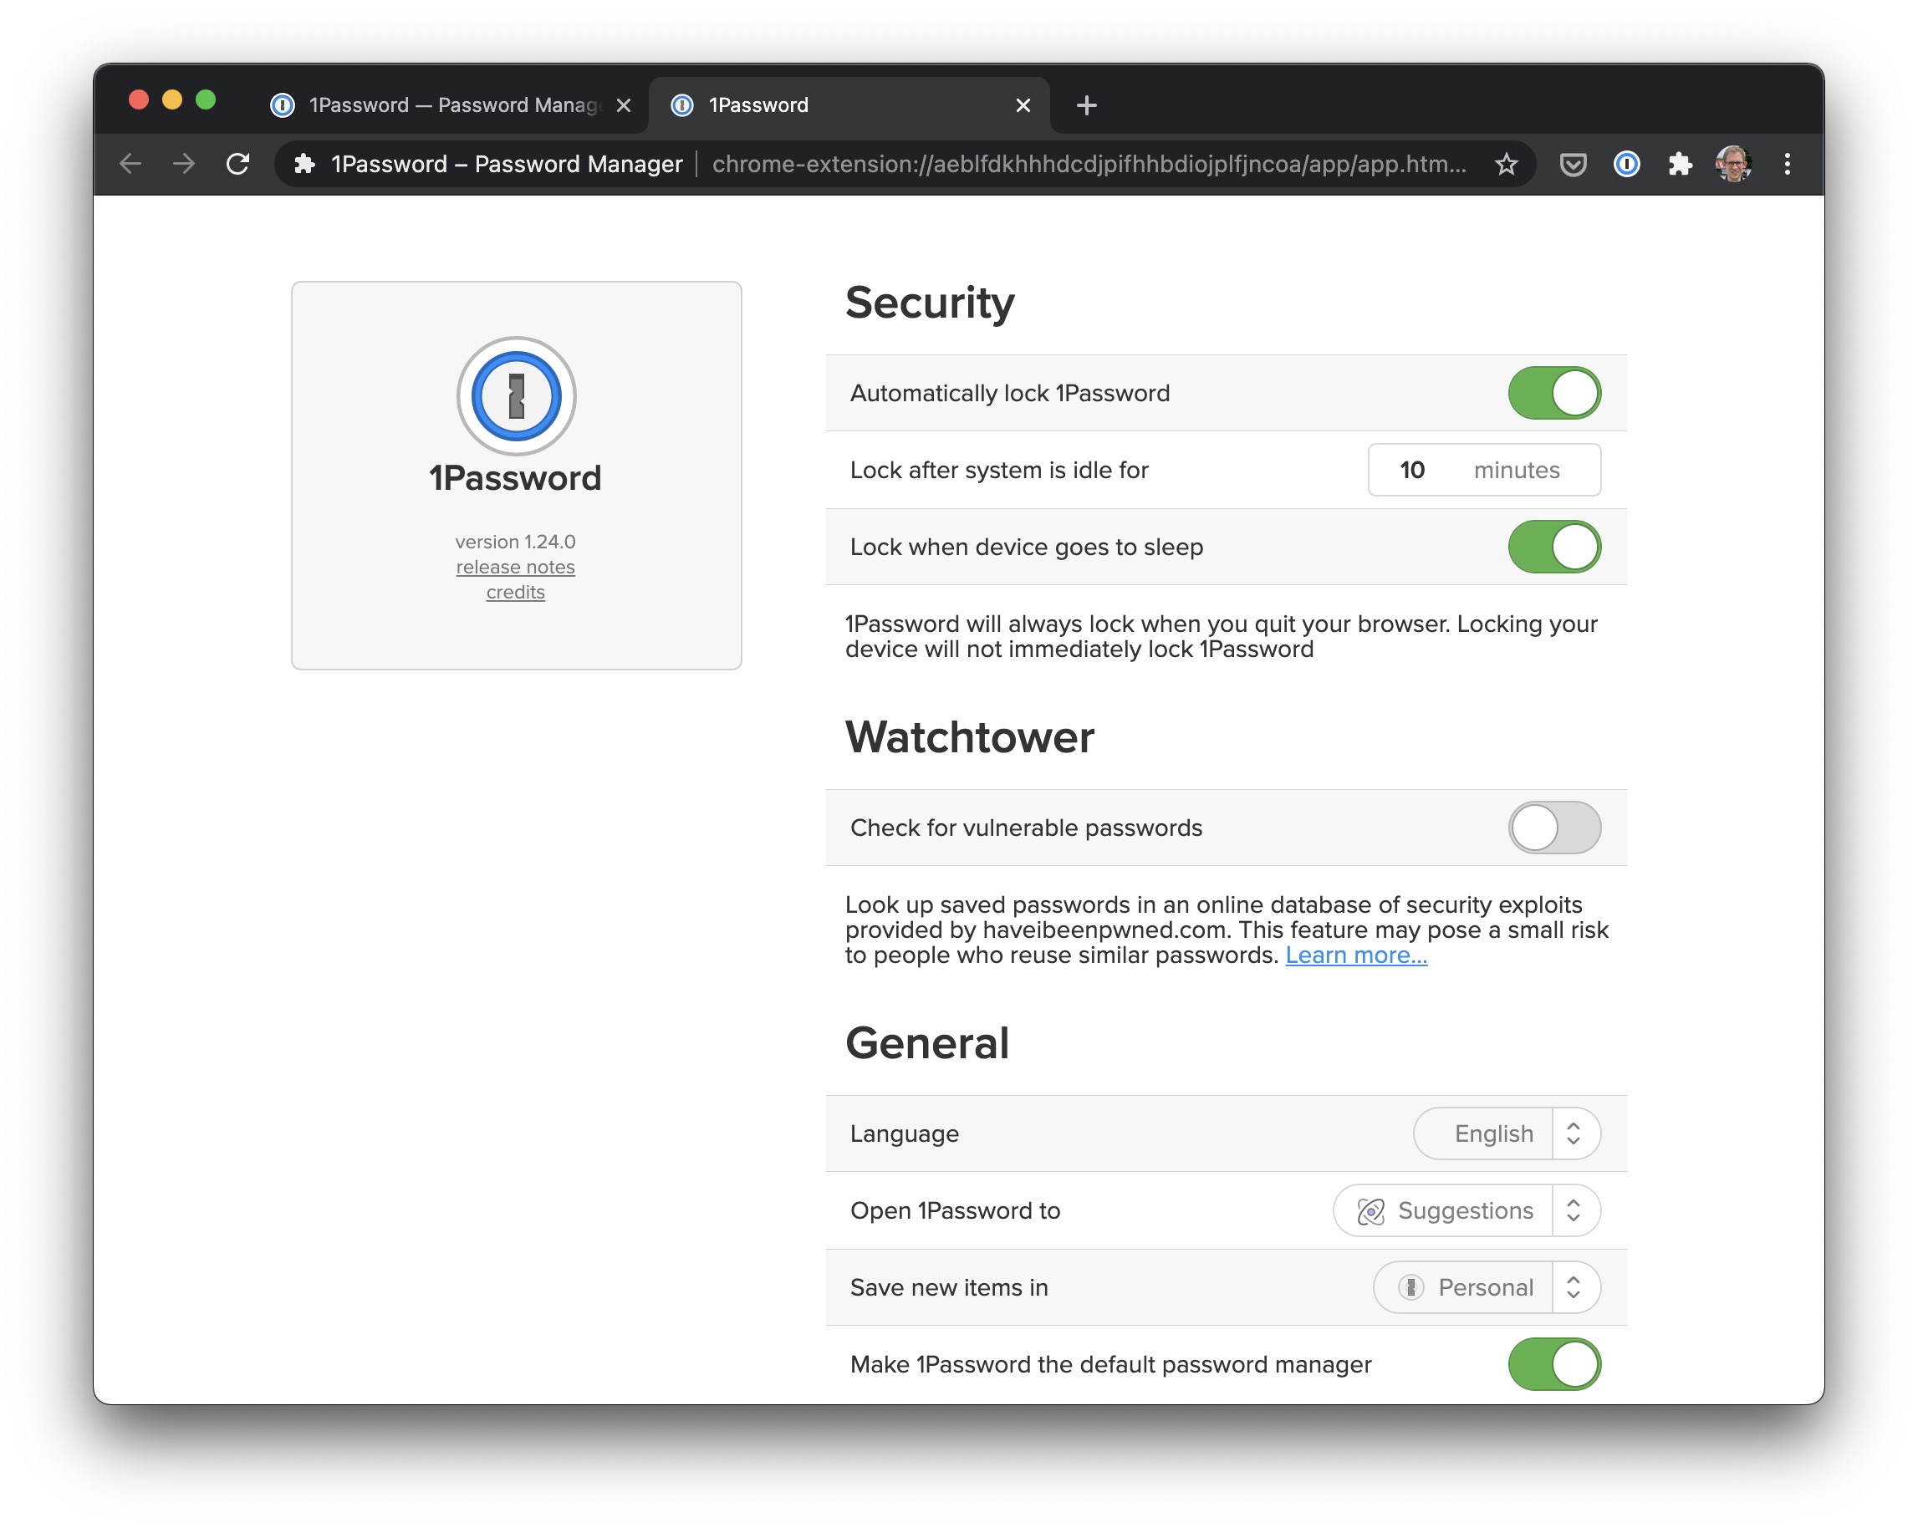Open the Chrome three-dot menu
Image resolution: width=1918 pixels, height=1528 pixels.
(1788, 164)
